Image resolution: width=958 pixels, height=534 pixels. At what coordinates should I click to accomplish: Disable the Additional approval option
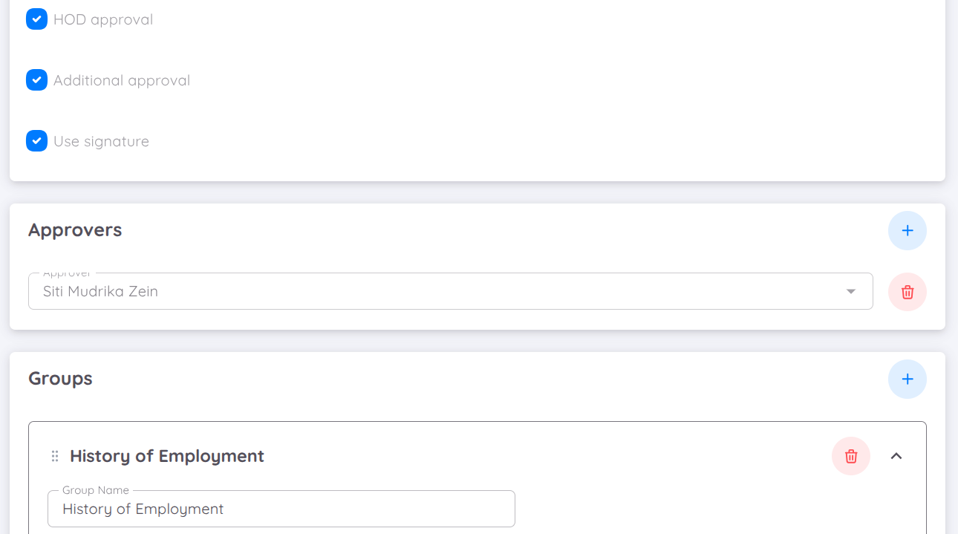(36, 79)
